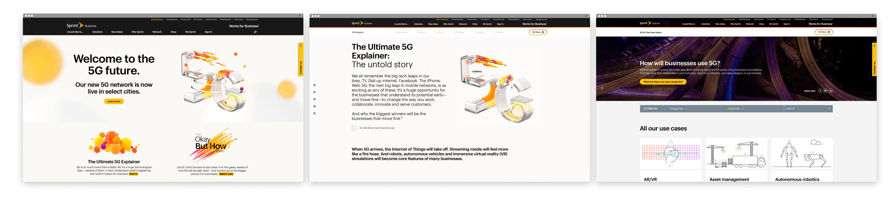
Task: Share via the LinkedIn icon
Action: point(831,91)
